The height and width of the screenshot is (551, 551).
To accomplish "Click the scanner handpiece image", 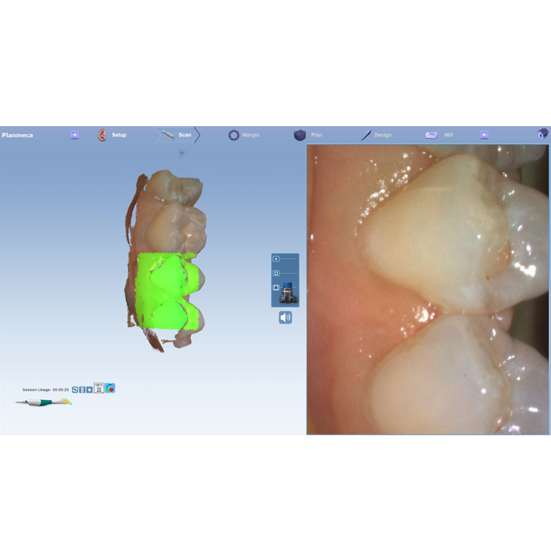I will click(43, 402).
